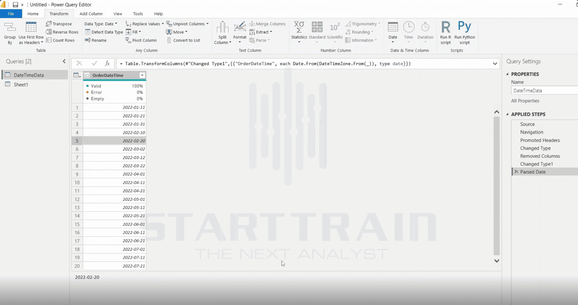
Task: Switch to the View tab
Action: pyautogui.click(x=118, y=14)
